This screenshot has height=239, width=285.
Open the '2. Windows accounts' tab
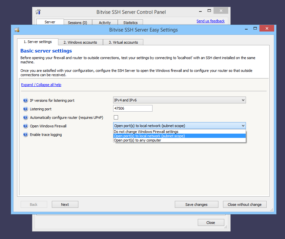[80, 42]
